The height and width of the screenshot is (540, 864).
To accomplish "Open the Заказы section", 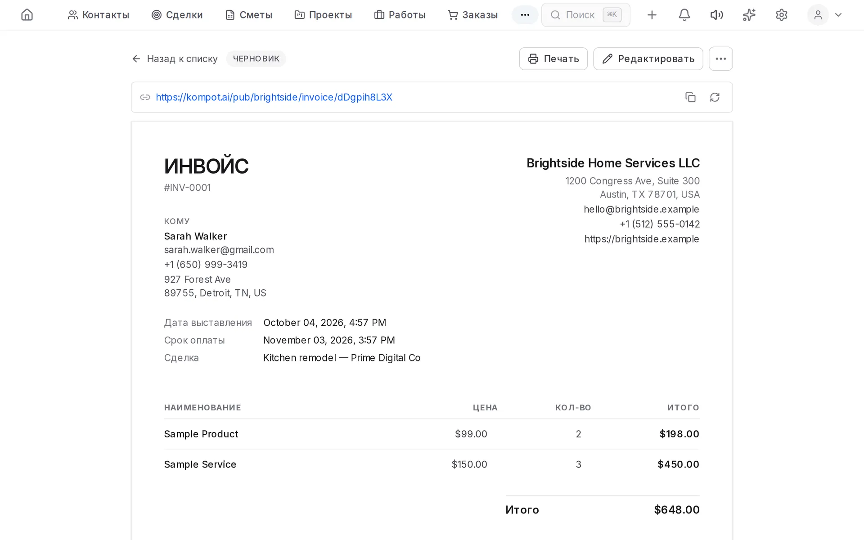I will [472, 15].
